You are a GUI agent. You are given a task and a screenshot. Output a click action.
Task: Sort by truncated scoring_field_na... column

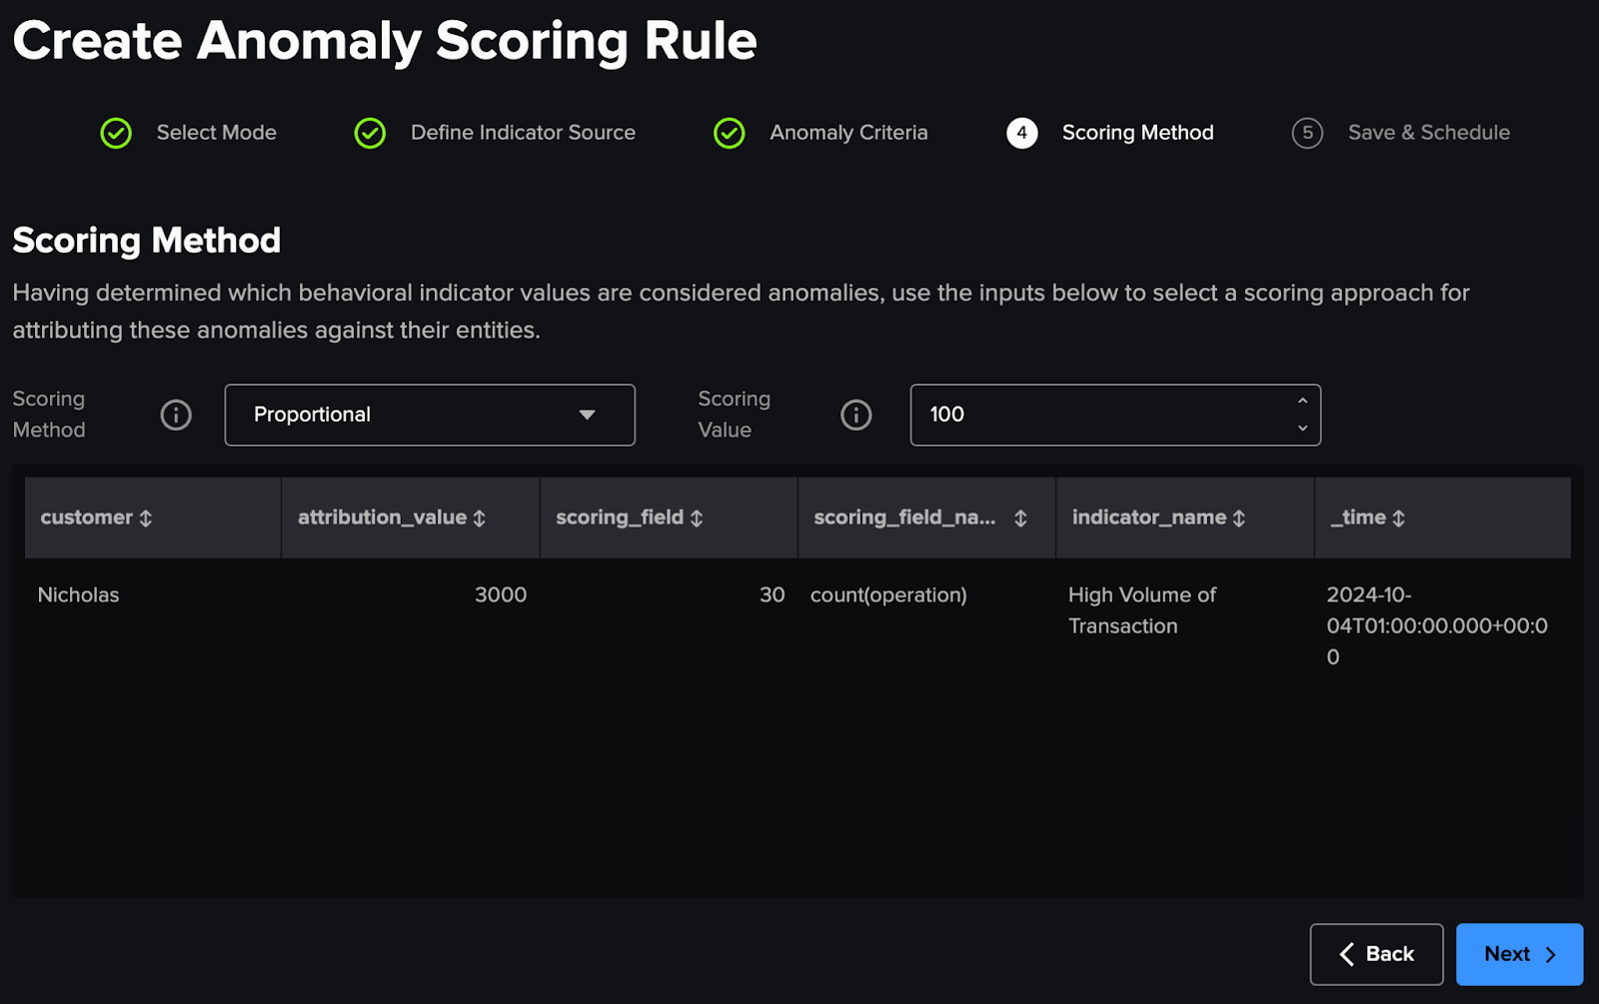(x=1020, y=517)
